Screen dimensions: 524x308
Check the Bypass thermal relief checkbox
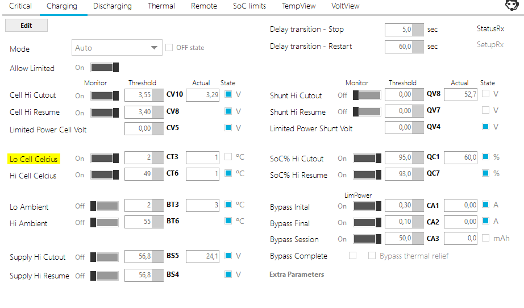pyautogui.click(x=372, y=256)
